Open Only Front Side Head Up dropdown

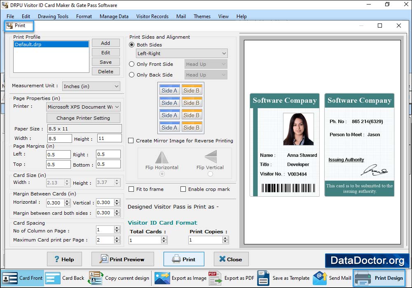(206, 64)
